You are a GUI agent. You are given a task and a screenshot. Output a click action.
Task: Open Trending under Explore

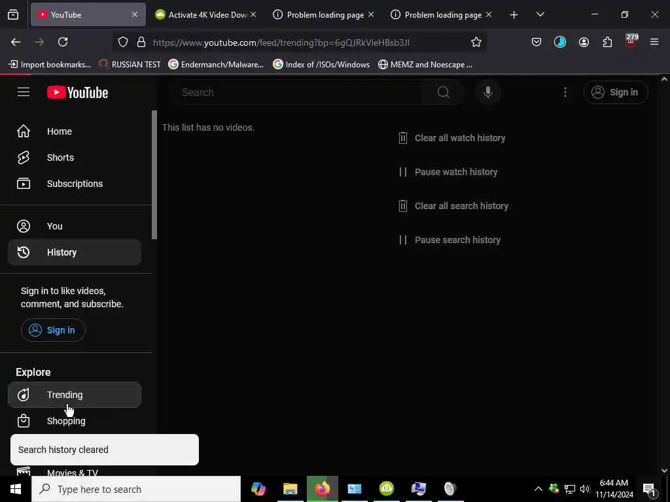75,395
